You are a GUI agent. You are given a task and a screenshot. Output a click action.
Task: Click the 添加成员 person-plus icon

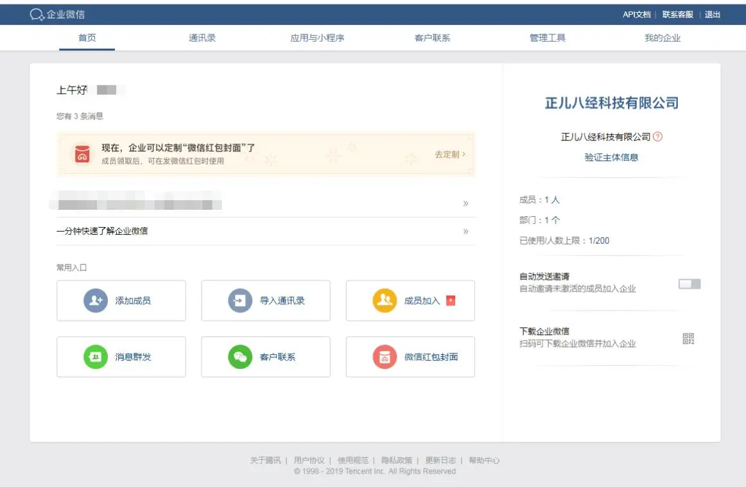(x=96, y=300)
